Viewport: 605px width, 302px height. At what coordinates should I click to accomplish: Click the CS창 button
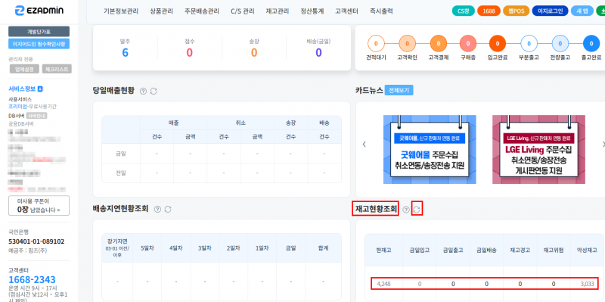(463, 11)
